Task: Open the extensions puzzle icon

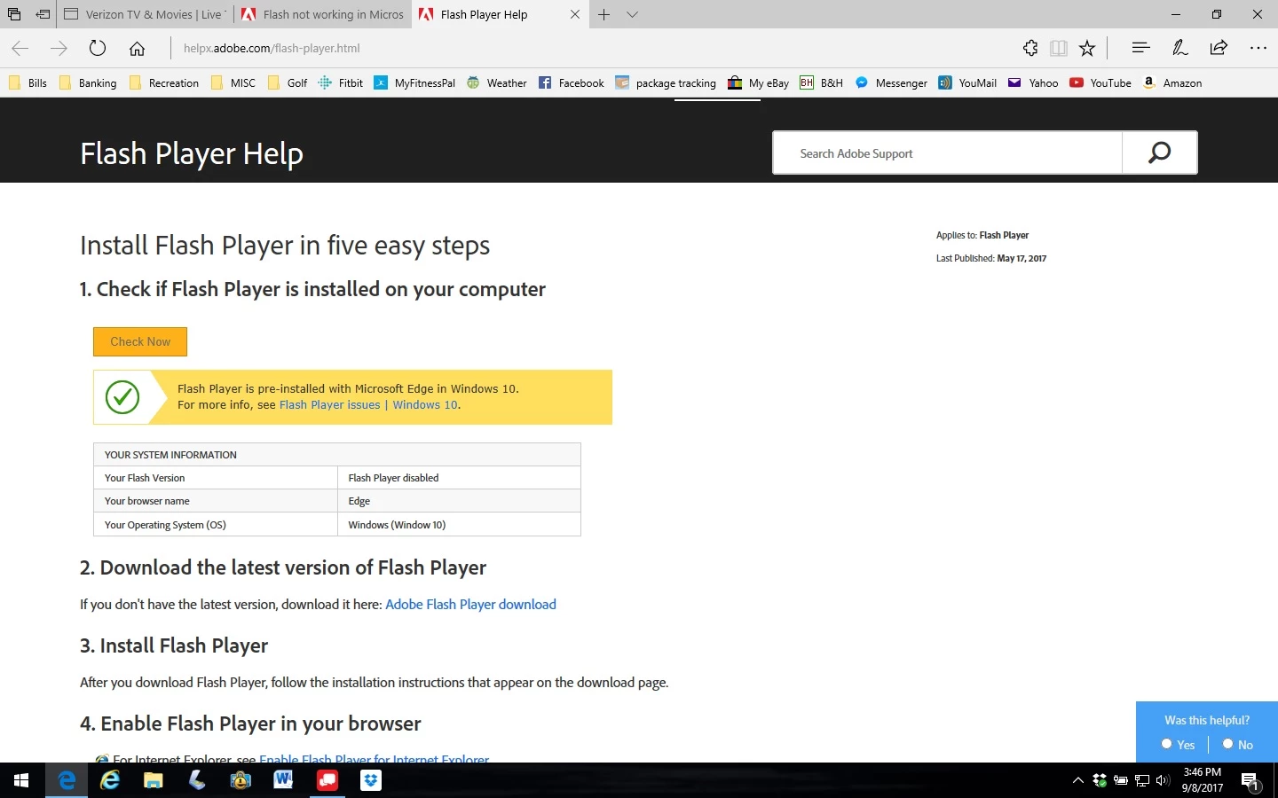Action: (x=1030, y=49)
